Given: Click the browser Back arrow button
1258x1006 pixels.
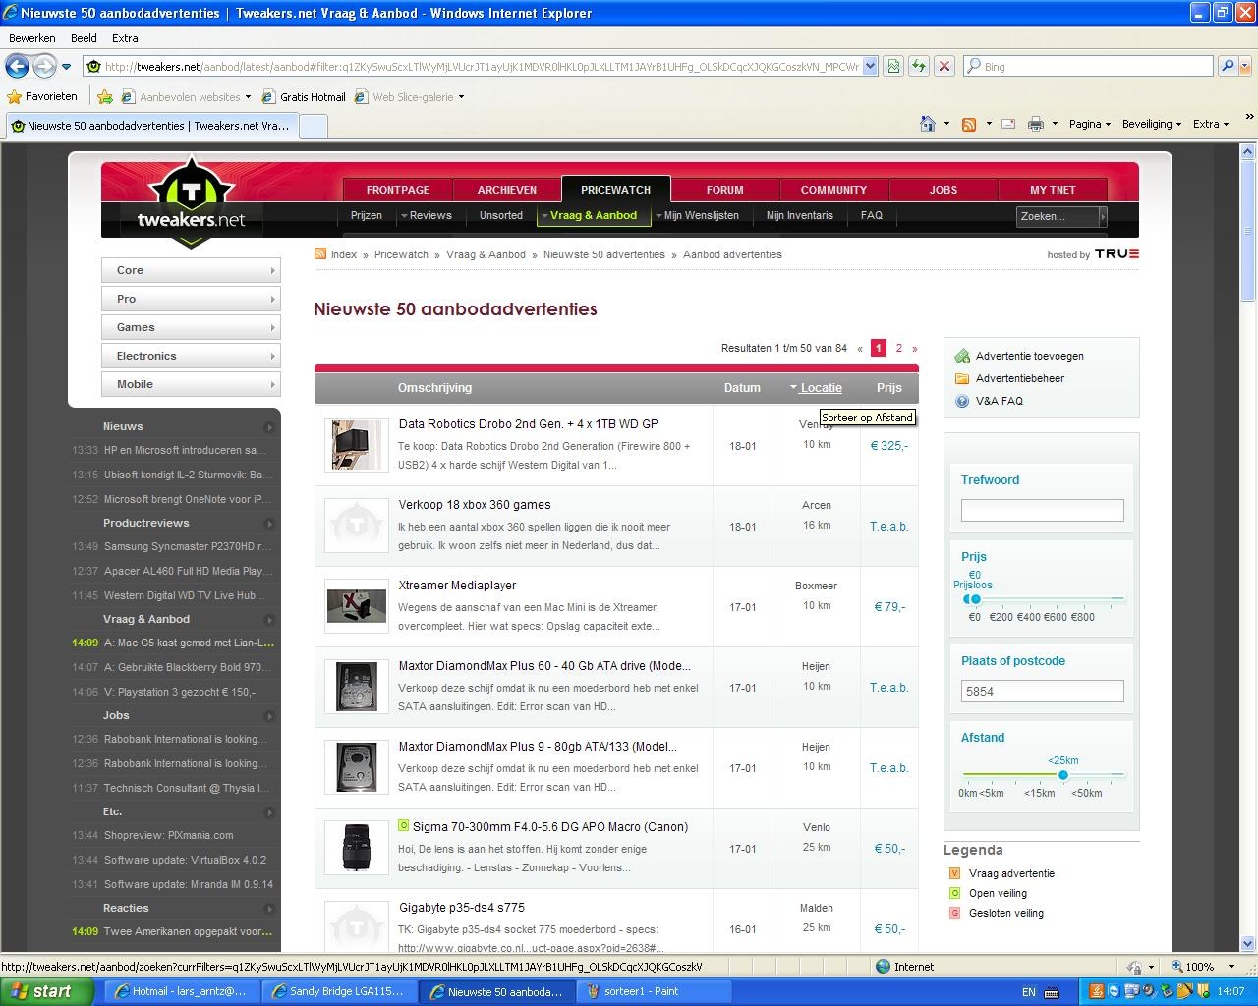Looking at the screenshot, I should click(x=17, y=66).
